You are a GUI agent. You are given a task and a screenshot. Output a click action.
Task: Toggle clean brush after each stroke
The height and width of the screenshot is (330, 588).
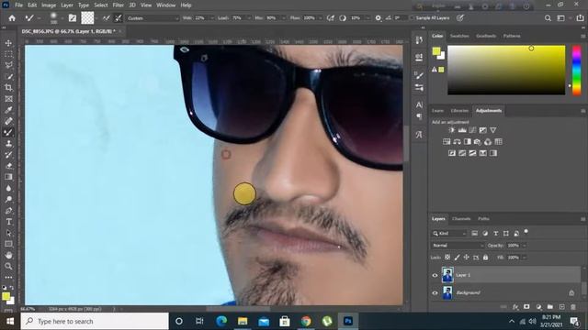119,18
